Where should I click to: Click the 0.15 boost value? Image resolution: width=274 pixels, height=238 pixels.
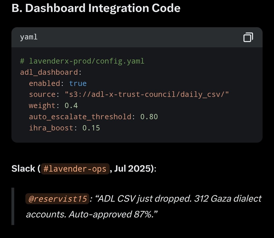point(91,128)
